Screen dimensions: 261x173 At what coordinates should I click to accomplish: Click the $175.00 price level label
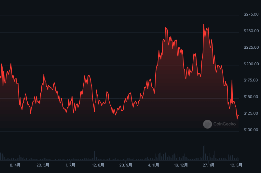click(251, 80)
